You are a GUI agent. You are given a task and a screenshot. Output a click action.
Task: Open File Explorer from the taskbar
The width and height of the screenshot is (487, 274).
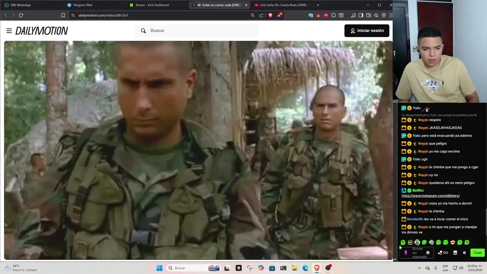pyautogui.click(x=294, y=268)
